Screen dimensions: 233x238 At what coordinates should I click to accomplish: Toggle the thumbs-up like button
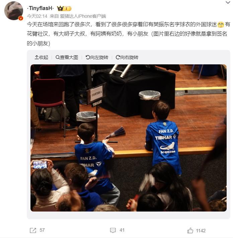[x=190, y=230]
